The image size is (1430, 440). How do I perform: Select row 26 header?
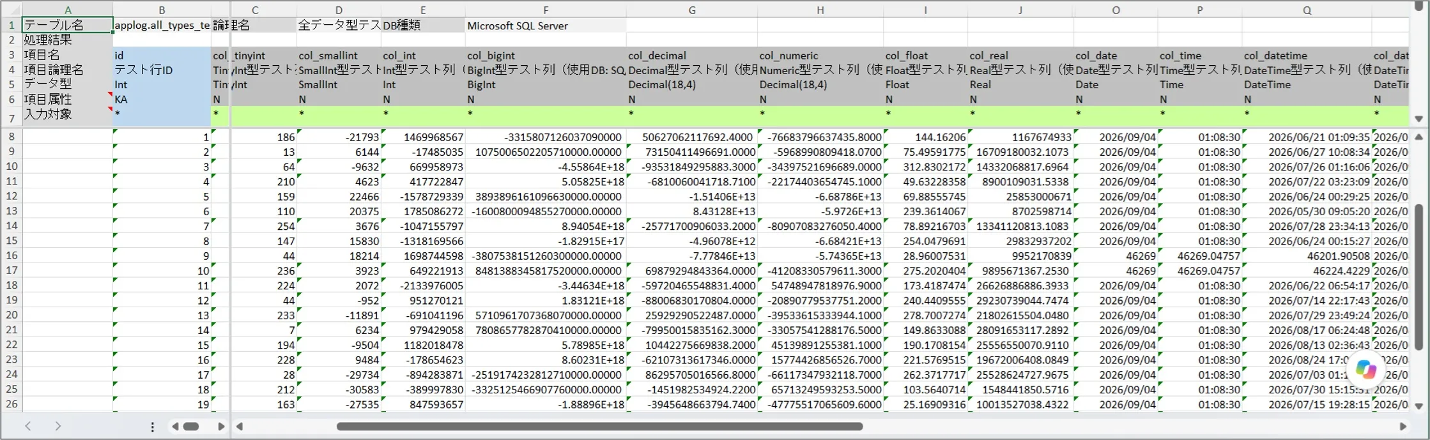[12, 404]
